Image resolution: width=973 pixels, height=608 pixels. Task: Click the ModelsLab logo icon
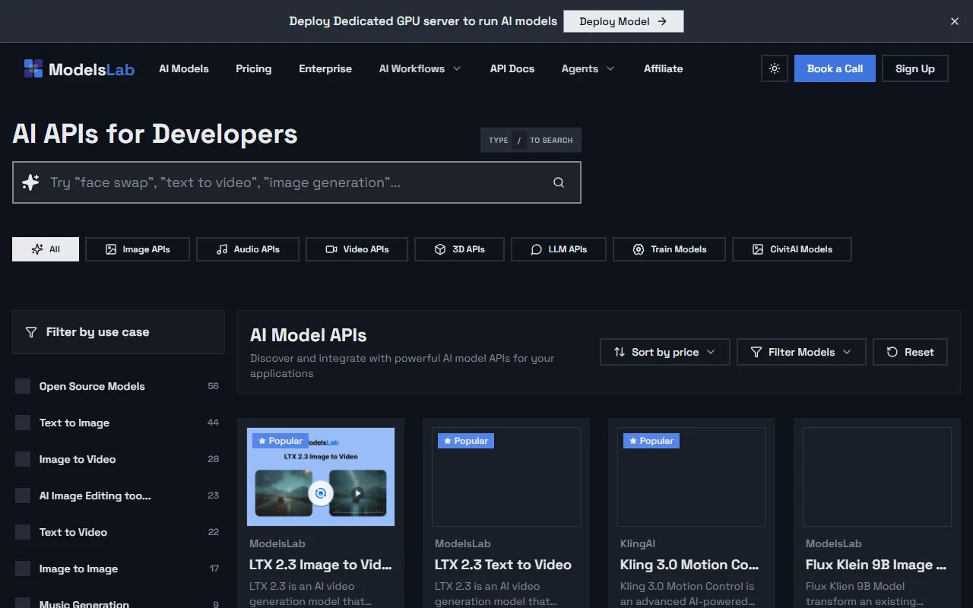click(33, 69)
